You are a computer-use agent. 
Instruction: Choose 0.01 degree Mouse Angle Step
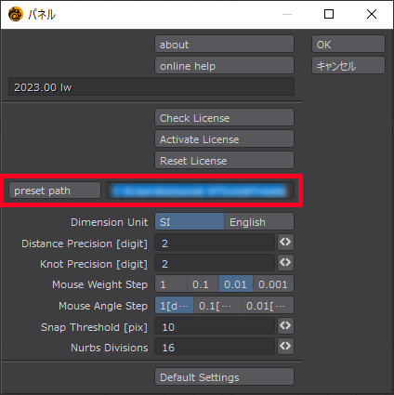click(267, 306)
